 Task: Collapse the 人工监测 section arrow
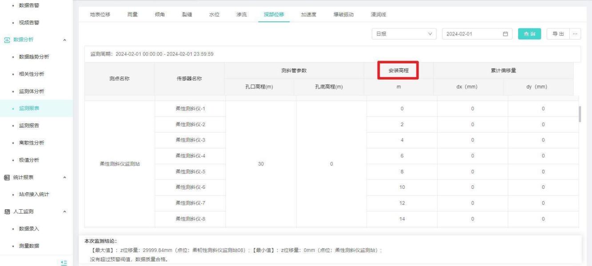[65, 212]
